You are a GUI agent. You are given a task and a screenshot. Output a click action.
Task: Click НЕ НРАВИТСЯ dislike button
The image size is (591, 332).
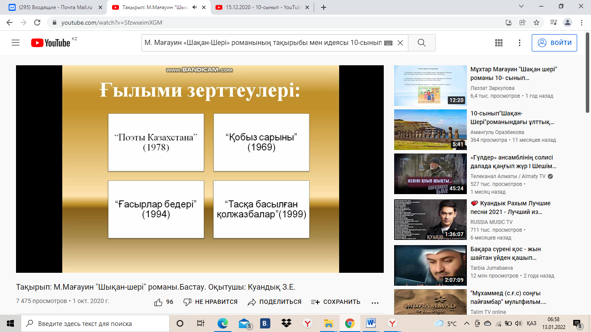tap(210, 302)
